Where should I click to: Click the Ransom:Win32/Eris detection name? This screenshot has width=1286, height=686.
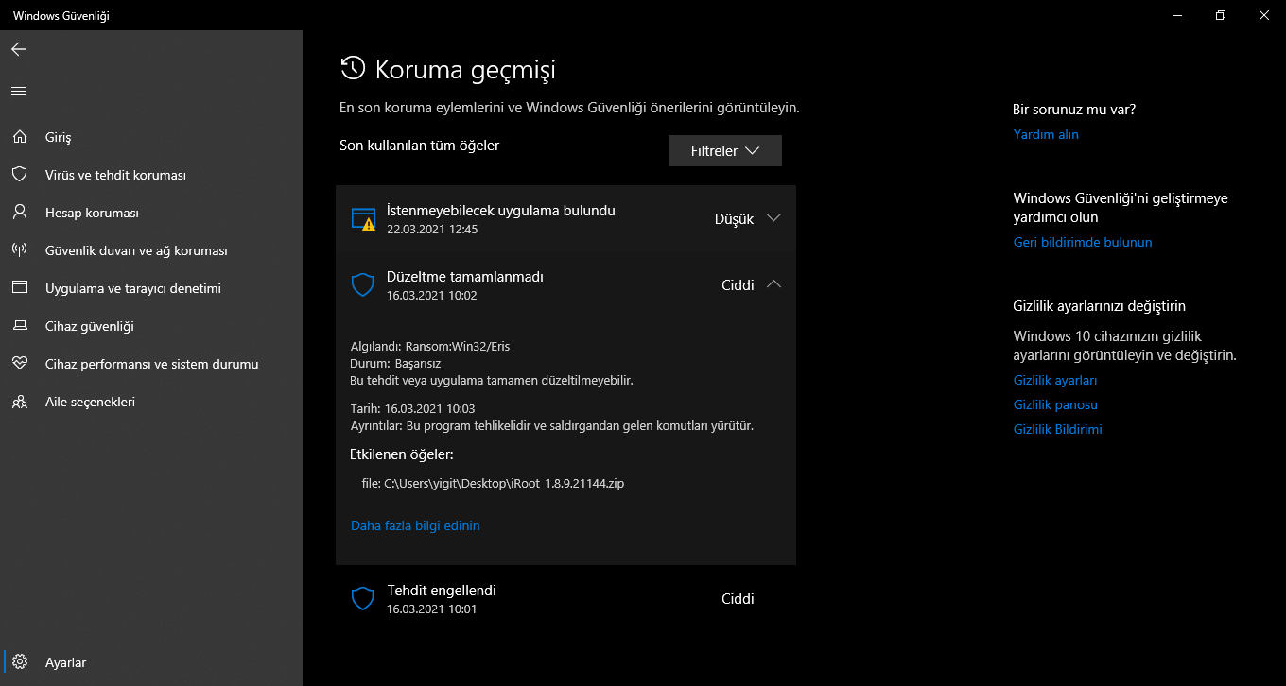coord(458,347)
